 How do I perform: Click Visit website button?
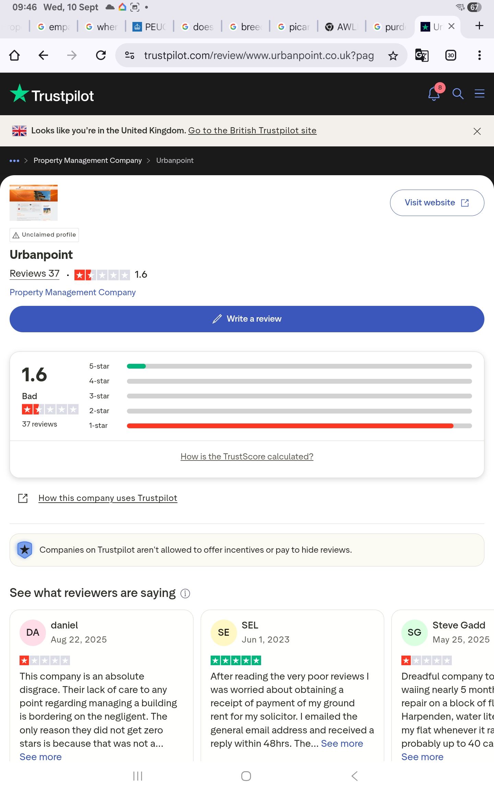click(x=437, y=203)
